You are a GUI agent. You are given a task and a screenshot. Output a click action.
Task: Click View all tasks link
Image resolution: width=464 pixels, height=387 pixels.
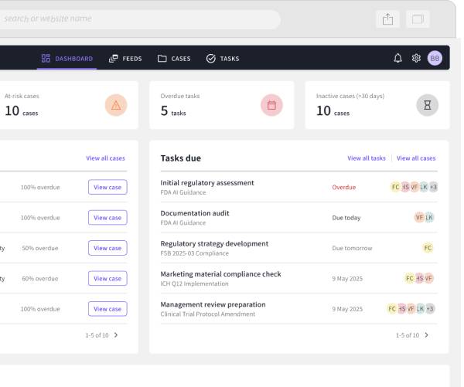367,158
